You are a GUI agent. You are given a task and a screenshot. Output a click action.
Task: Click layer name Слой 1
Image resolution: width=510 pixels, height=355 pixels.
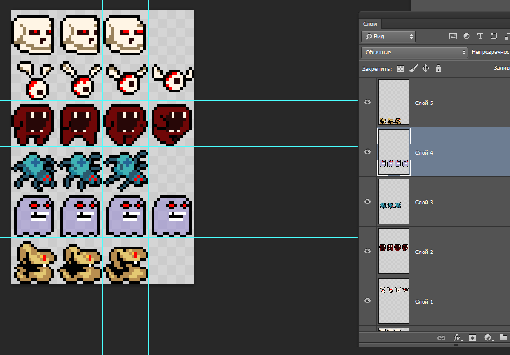(x=424, y=302)
